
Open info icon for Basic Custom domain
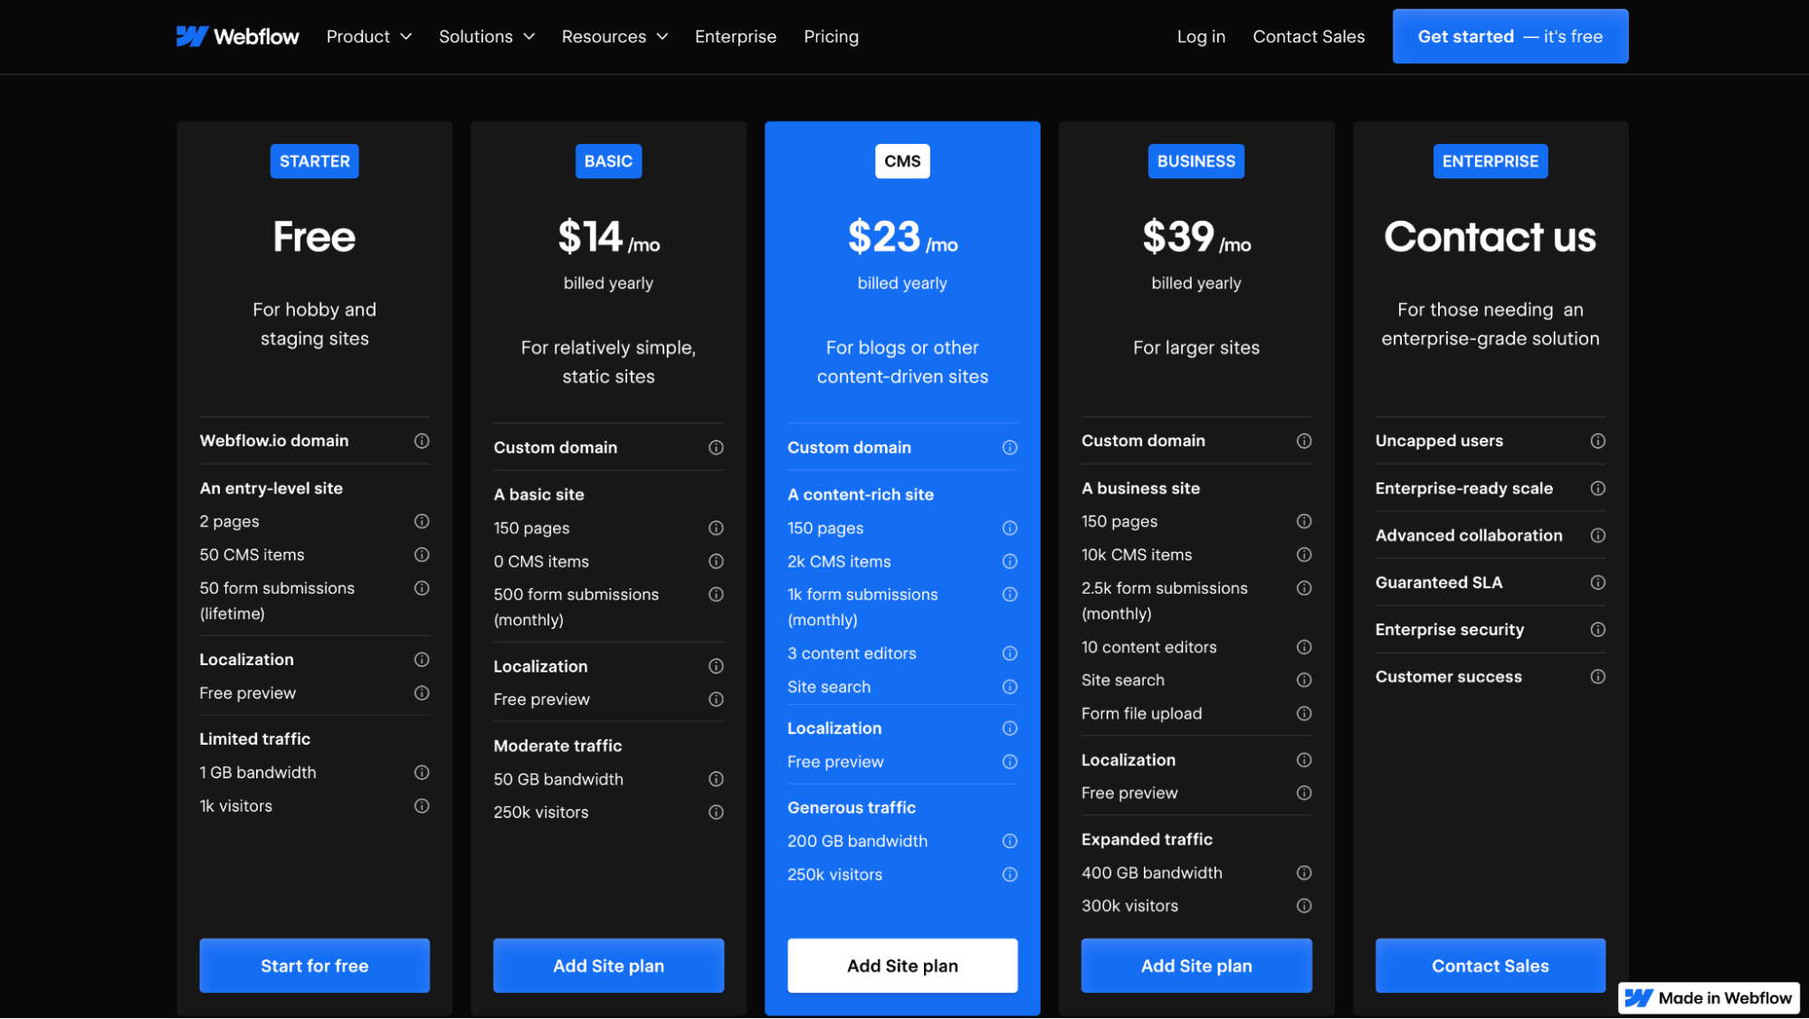tap(716, 448)
